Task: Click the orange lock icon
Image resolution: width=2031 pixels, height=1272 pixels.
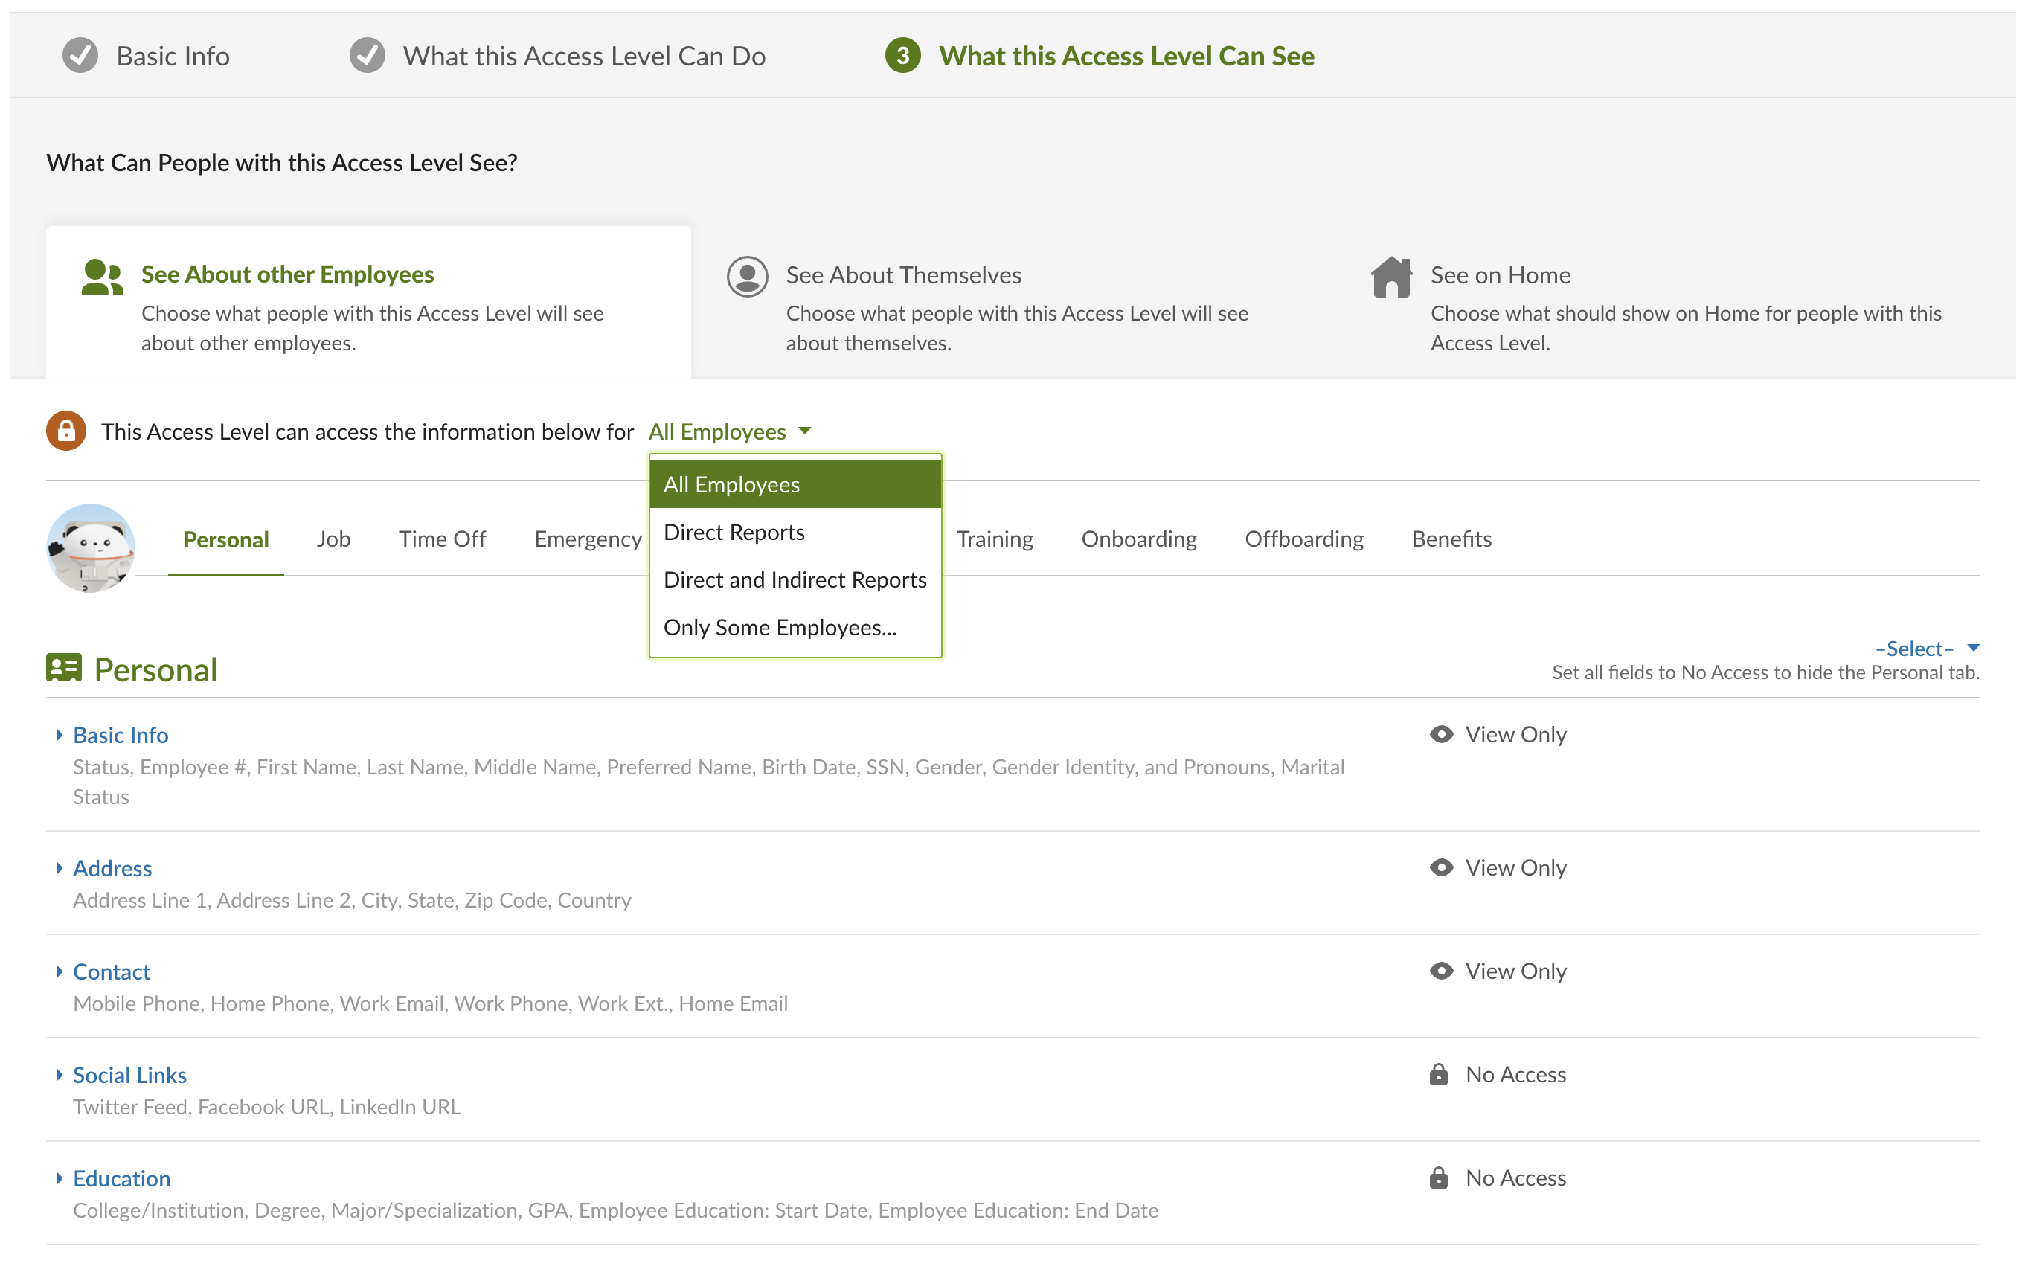Action: point(65,431)
